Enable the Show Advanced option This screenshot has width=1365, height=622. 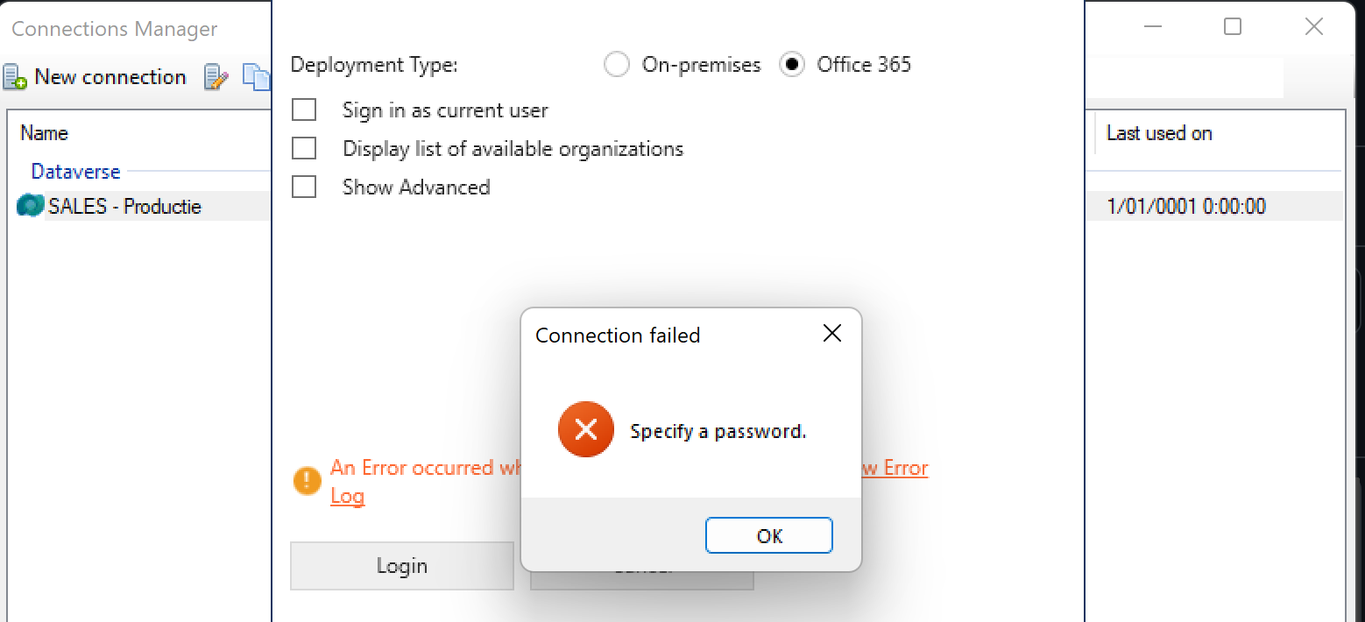pyautogui.click(x=304, y=187)
